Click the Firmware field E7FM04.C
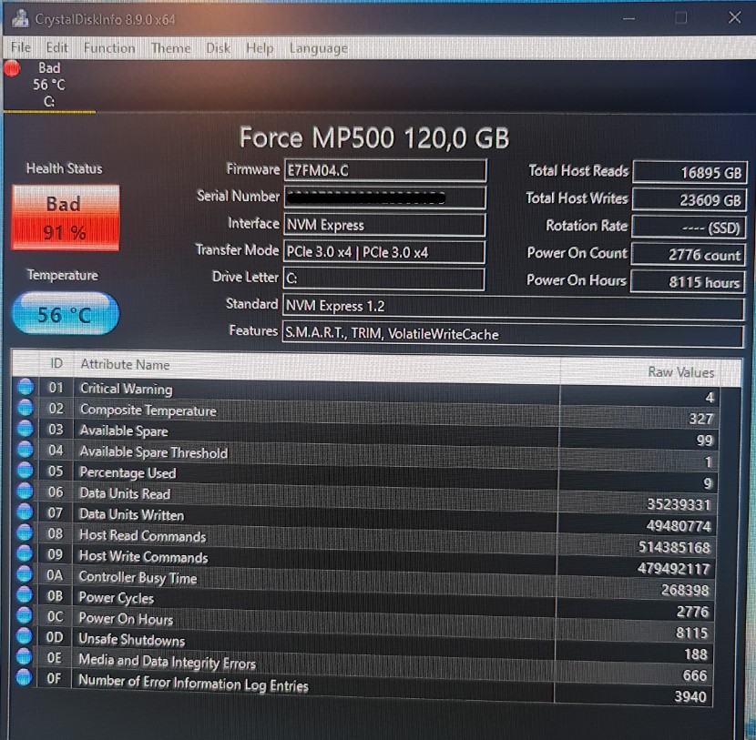This screenshot has height=740, width=756. [384, 170]
